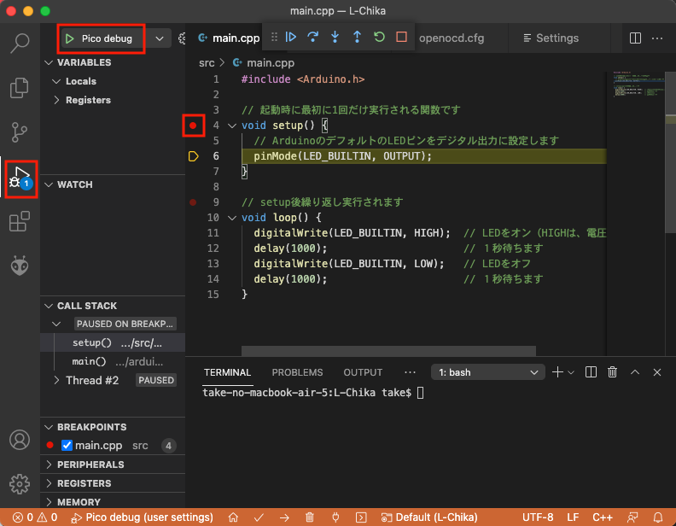Screen dimensions: 676x526
Task: Uncheck the main.cpp breakpoint checkbox
Action: point(67,446)
